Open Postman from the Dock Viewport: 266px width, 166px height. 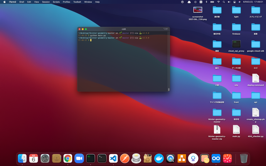[x=125, y=158]
